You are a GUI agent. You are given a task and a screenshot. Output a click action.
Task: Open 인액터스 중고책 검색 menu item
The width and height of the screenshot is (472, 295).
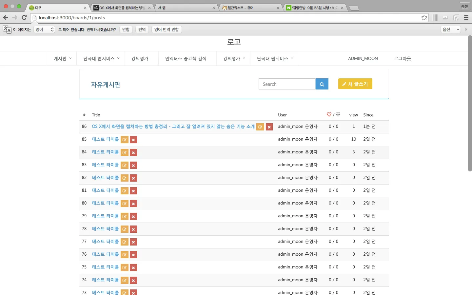[186, 59]
